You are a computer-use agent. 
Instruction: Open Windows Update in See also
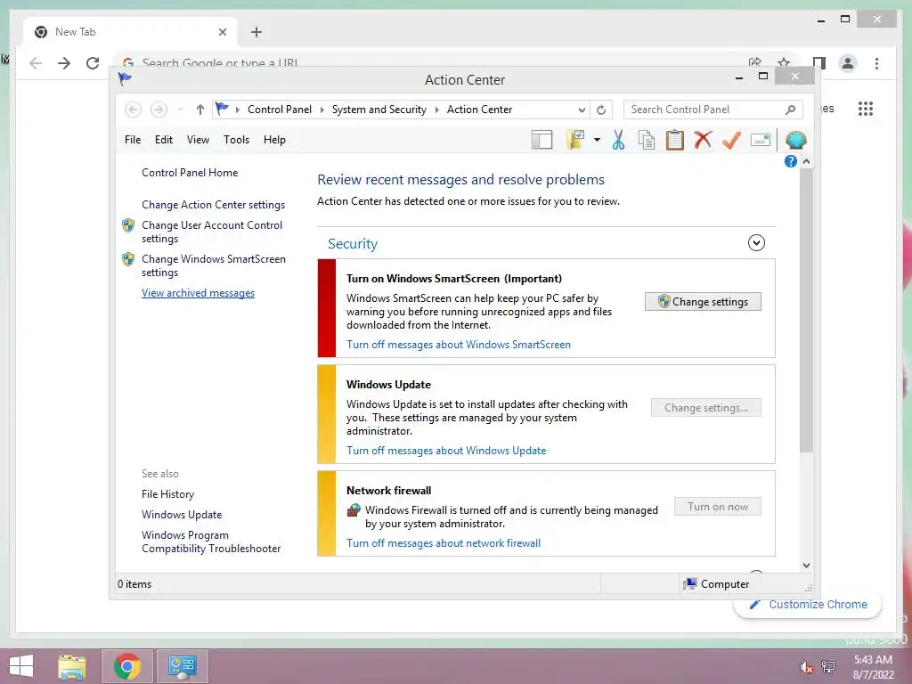182,515
